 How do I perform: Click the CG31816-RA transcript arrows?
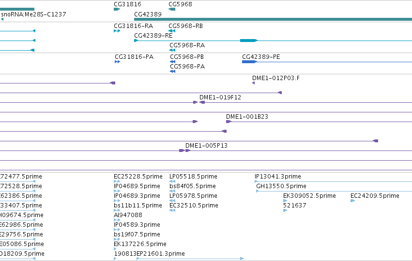pos(117,31)
